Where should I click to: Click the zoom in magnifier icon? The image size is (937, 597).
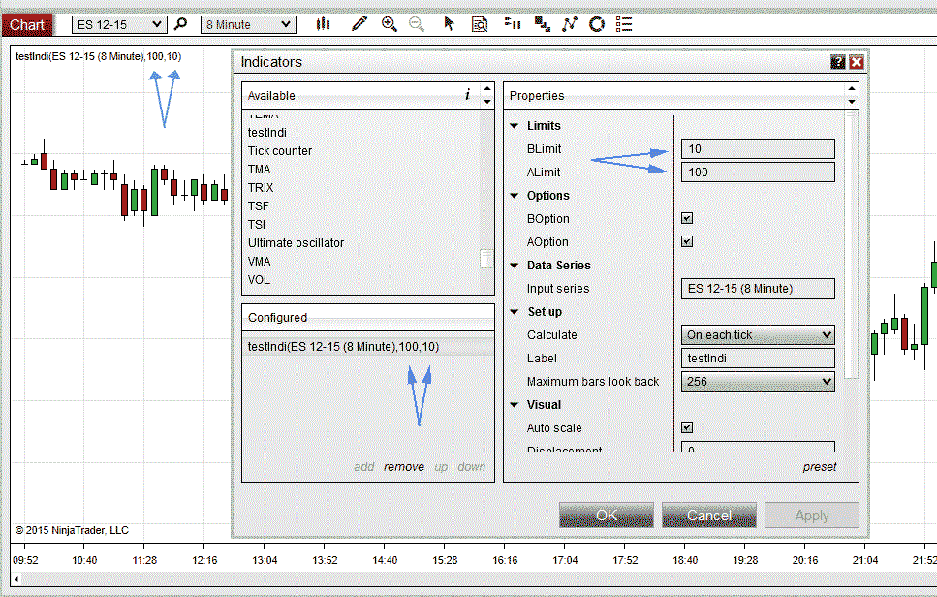(389, 24)
